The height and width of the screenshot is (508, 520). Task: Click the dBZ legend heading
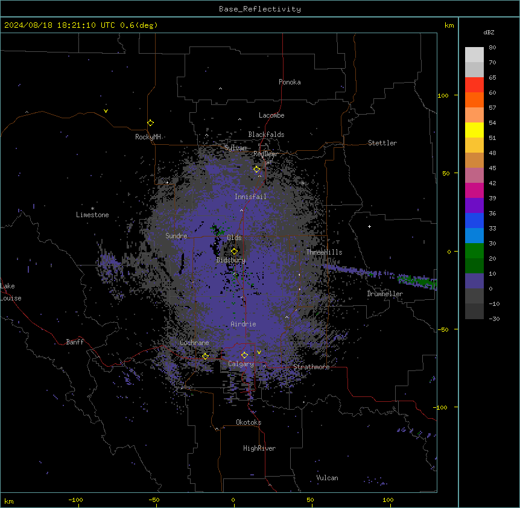click(x=489, y=32)
